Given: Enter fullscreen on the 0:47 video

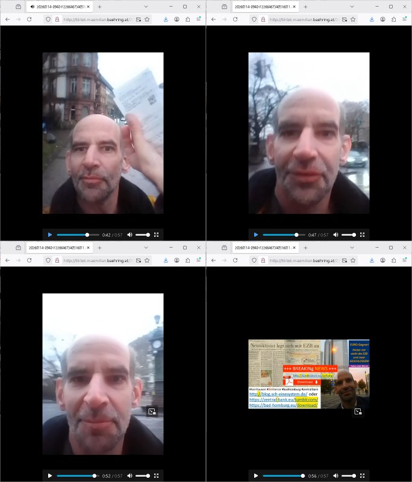Looking at the screenshot, I should (x=363, y=234).
